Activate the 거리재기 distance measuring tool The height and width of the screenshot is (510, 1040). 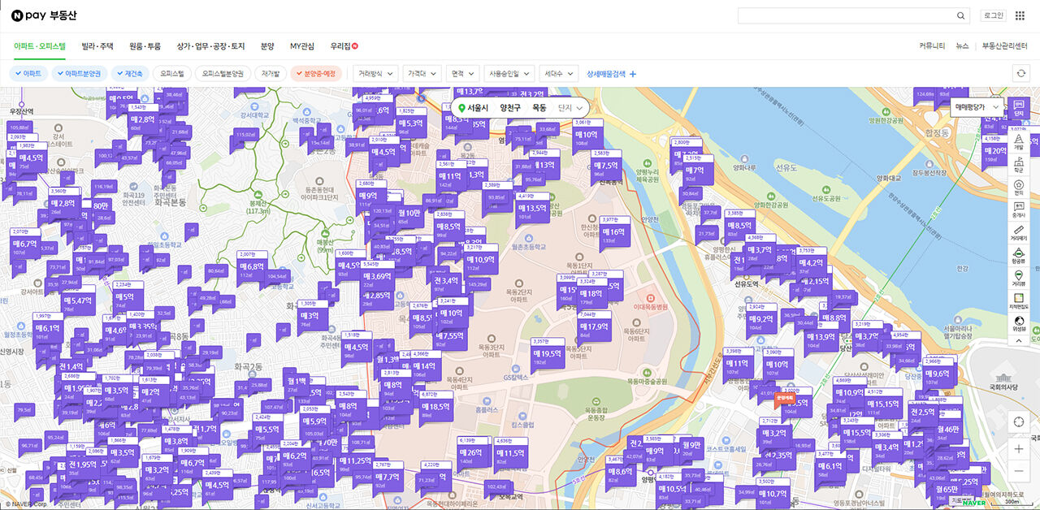click(1019, 234)
